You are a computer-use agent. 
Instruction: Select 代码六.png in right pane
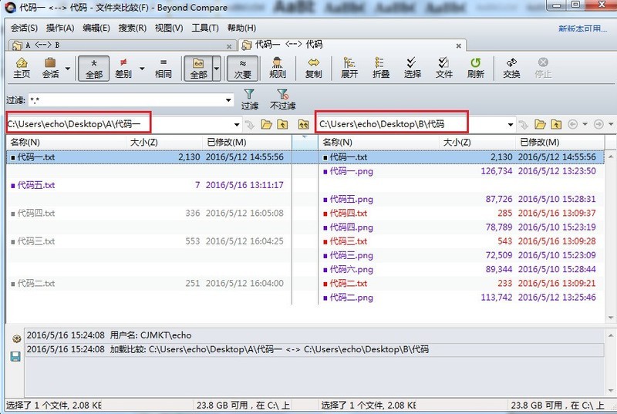click(x=352, y=270)
